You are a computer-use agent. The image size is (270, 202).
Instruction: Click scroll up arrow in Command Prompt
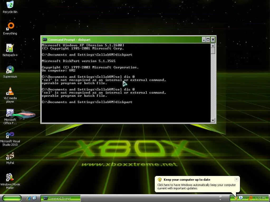click(213, 46)
